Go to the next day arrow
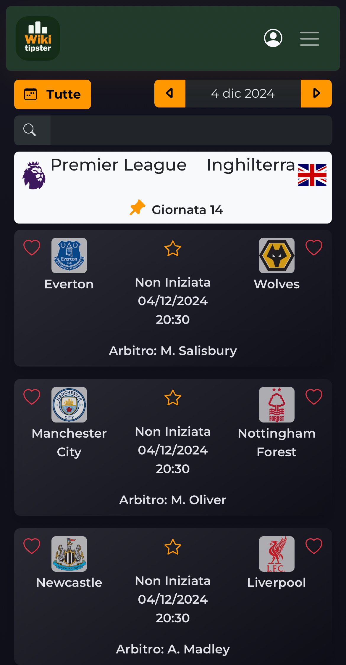Screen dimensions: 346x665 point(316,94)
